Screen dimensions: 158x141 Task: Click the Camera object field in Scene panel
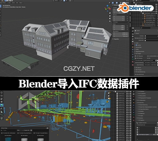point(151,36)
